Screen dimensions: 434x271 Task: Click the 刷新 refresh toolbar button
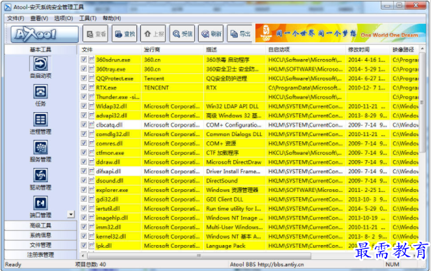211,34
